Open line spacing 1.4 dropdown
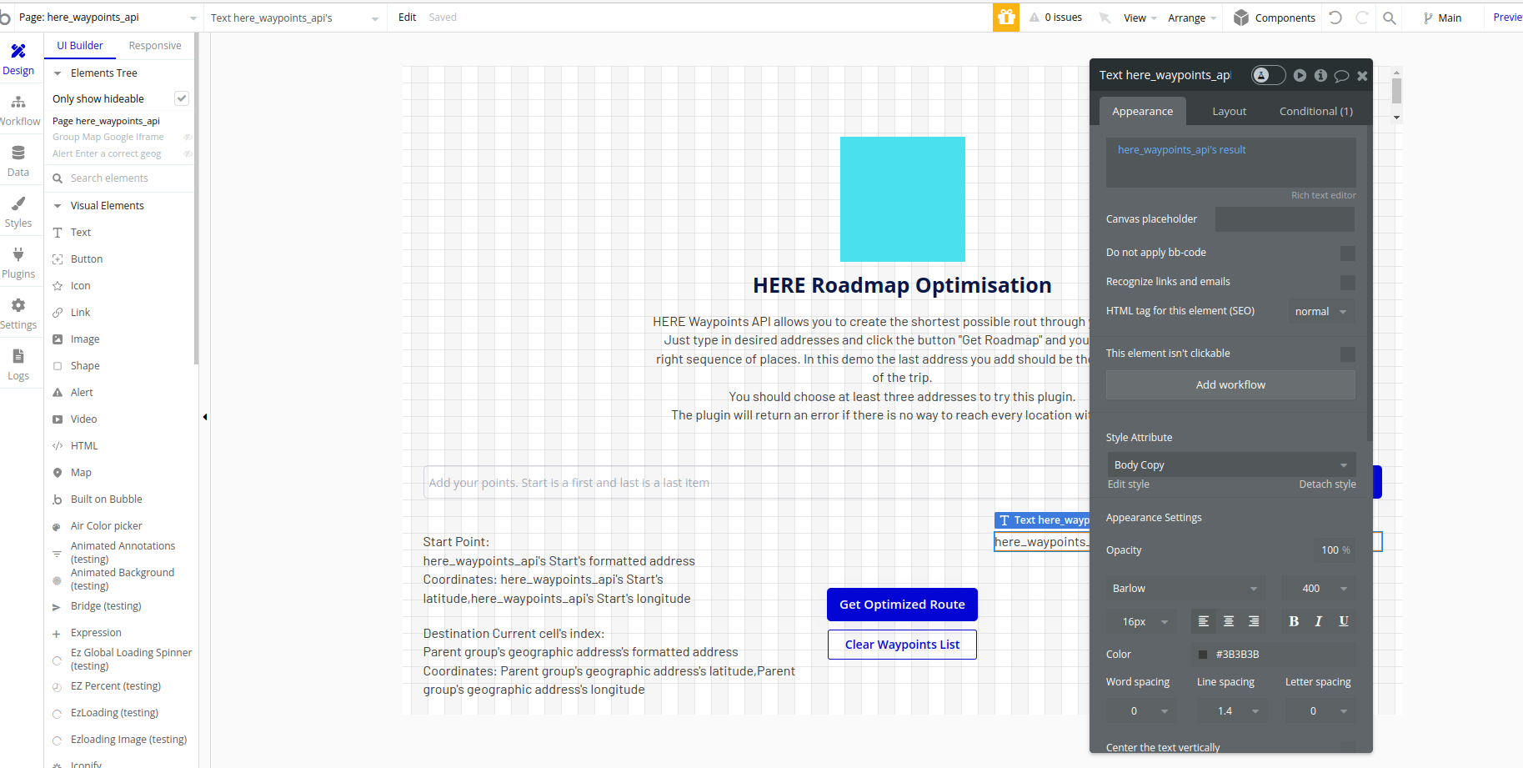Image resolution: width=1523 pixels, height=768 pixels. click(x=1232, y=710)
